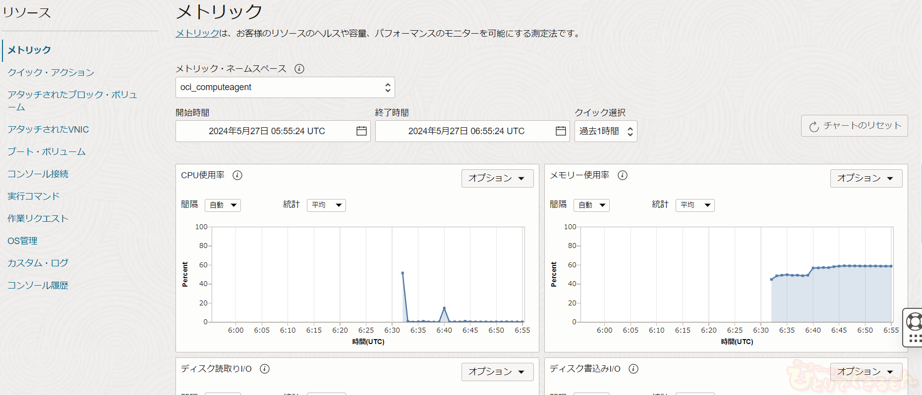
Task: Open the 開始時間 calendar picker icon
Action: (361, 131)
